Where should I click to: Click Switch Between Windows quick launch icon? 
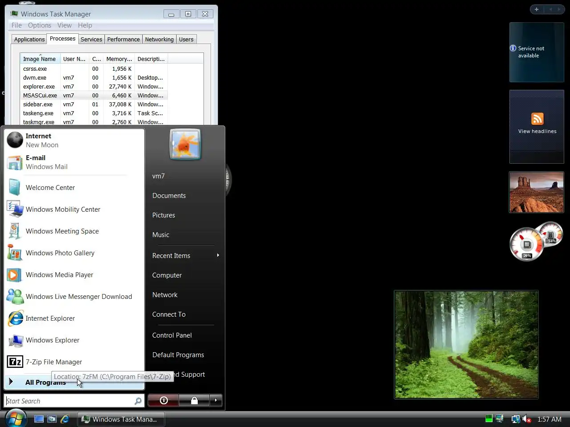point(52,419)
